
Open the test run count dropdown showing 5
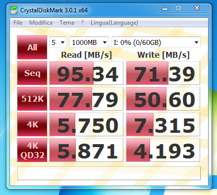coord(58,42)
